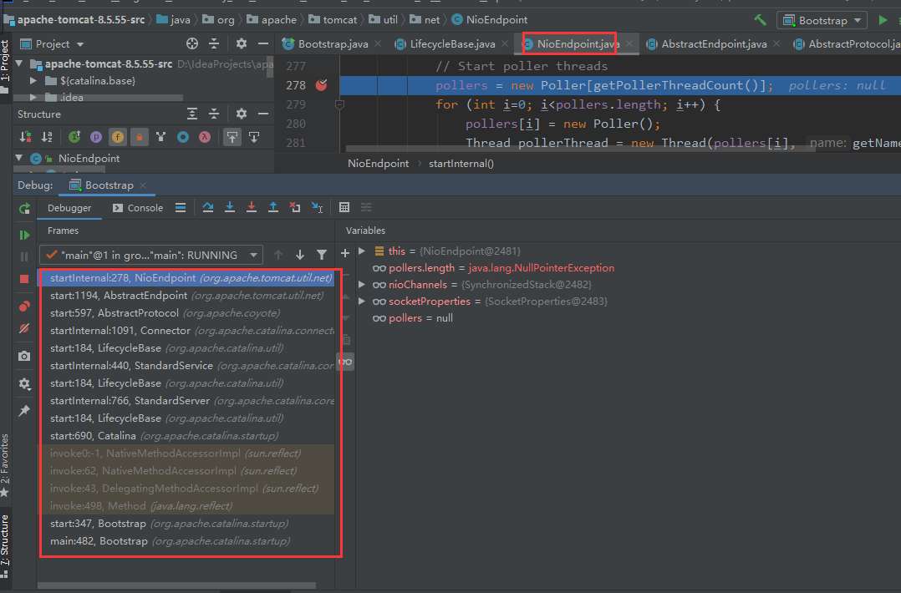Toggle breakpoint on line 278
The image size is (901, 593).
321,85
